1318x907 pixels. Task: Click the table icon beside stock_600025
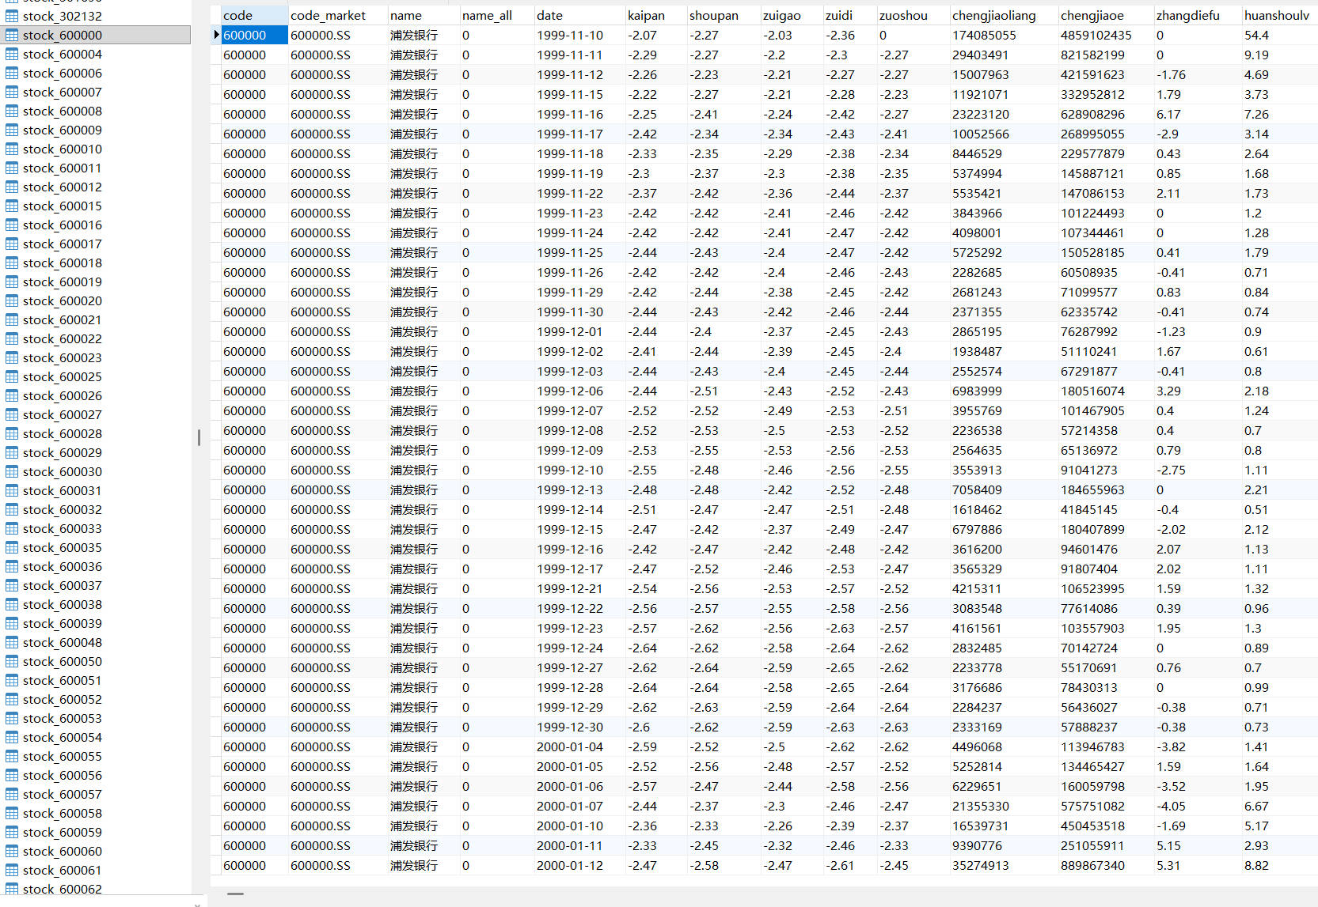point(12,376)
